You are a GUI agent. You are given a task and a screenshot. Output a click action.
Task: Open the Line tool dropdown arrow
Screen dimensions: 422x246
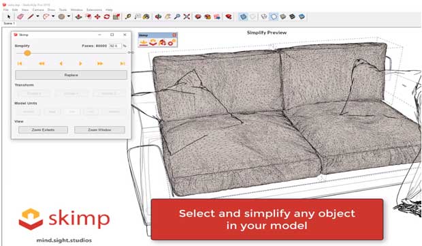[37, 16]
